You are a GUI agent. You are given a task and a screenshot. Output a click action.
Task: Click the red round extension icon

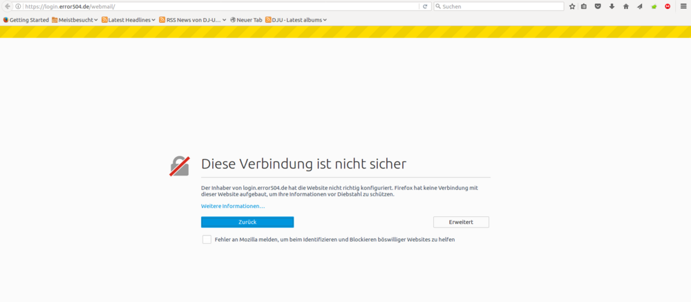(x=668, y=7)
